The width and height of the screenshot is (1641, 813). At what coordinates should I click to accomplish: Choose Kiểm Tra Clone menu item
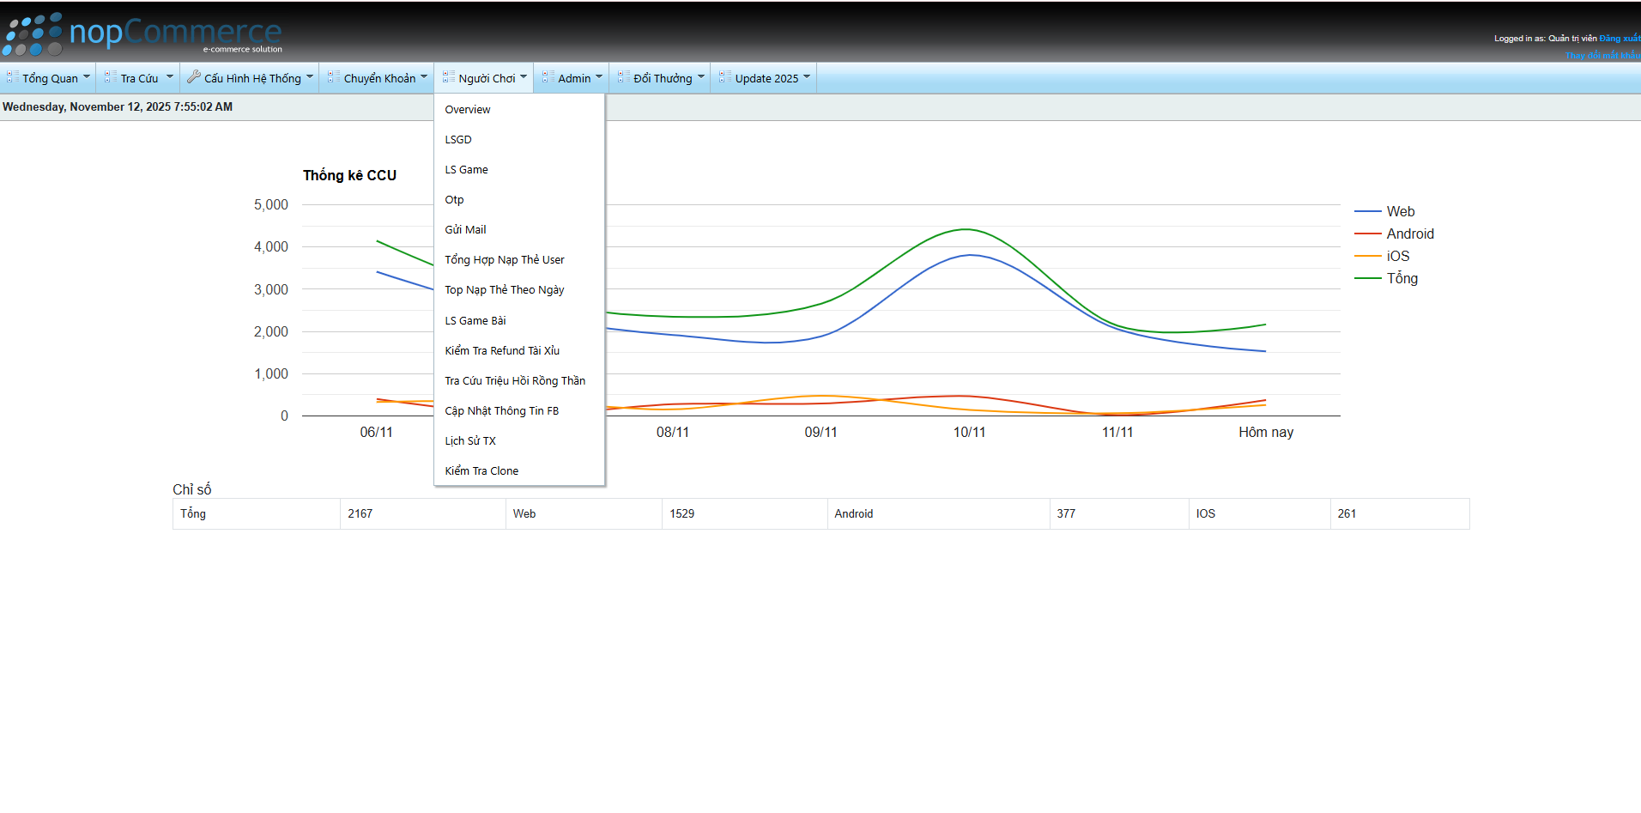point(481,471)
